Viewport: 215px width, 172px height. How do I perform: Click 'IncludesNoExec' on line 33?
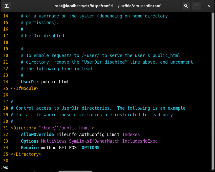point(140,141)
